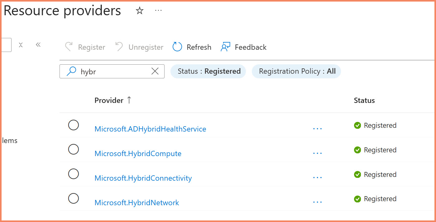436x222 pixels.
Task: Open the Feedback option
Action: pyautogui.click(x=244, y=47)
